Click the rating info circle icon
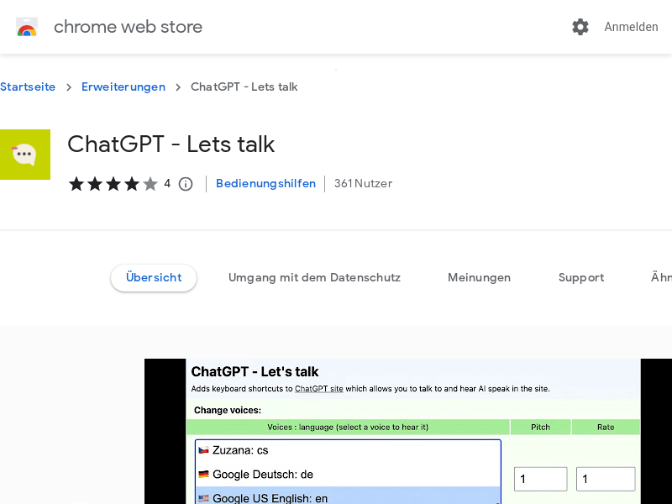Screen dimensions: 672x504 186,184
